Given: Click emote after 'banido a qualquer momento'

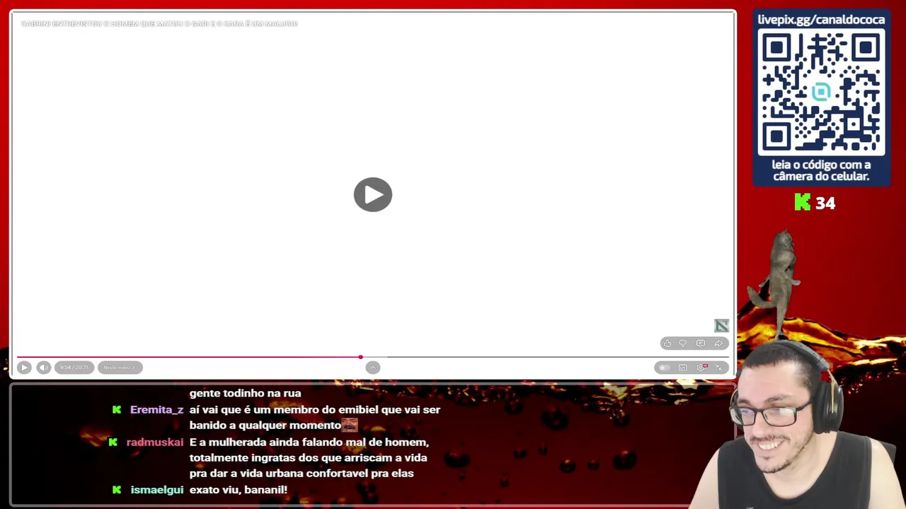Looking at the screenshot, I should point(350,426).
